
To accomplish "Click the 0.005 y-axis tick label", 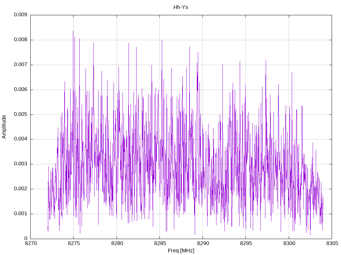I will [21, 114].
